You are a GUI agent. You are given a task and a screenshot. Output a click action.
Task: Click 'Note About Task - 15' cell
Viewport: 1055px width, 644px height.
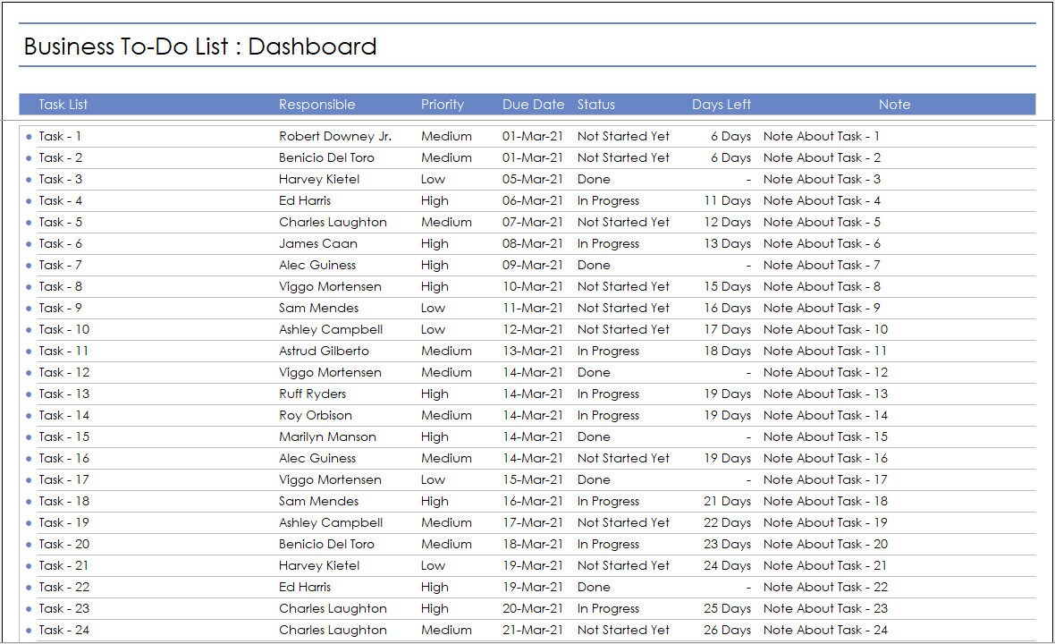click(825, 436)
